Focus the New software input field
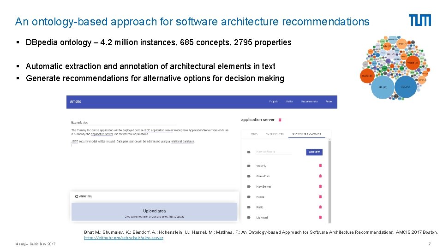The width and height of the screenshot is (443, 249). 274,152
